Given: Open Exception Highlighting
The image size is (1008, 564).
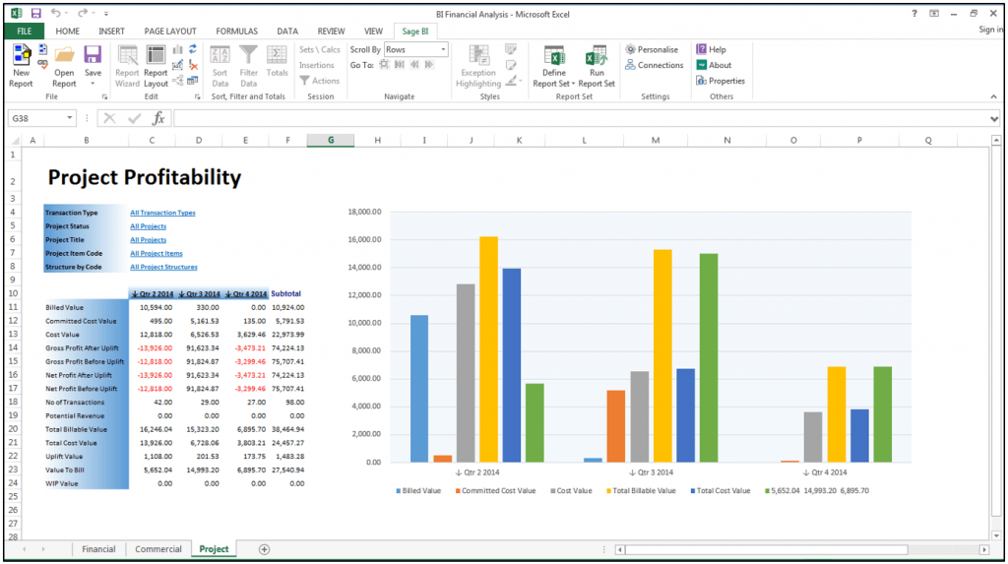Looking at the screenshot, I should tap(478, 67).
